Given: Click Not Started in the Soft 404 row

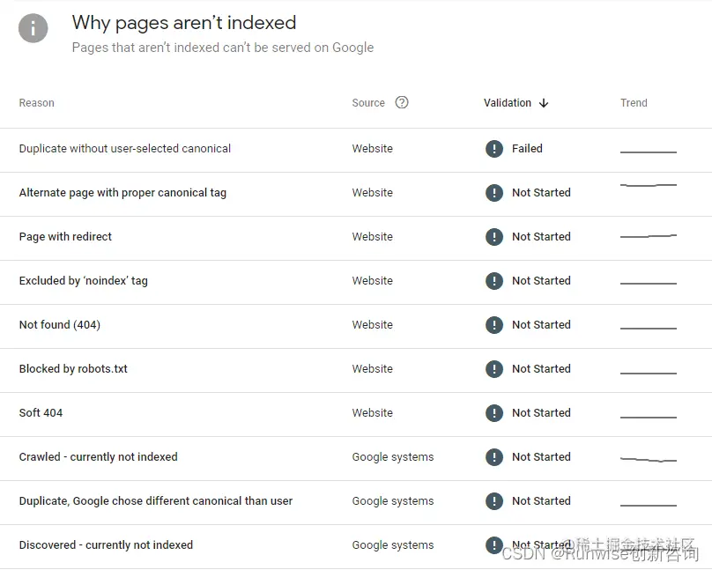Looking at the screenshot, I should [541, 412].
